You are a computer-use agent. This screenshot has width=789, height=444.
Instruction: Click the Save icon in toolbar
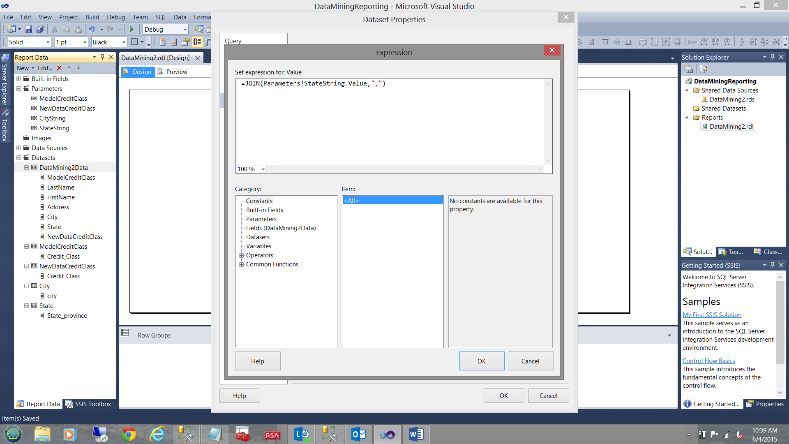click(28, 29)
